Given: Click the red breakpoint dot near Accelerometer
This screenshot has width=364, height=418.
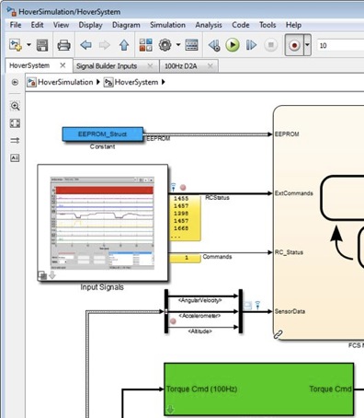Looking at the screenshot, I should (173, 321).
